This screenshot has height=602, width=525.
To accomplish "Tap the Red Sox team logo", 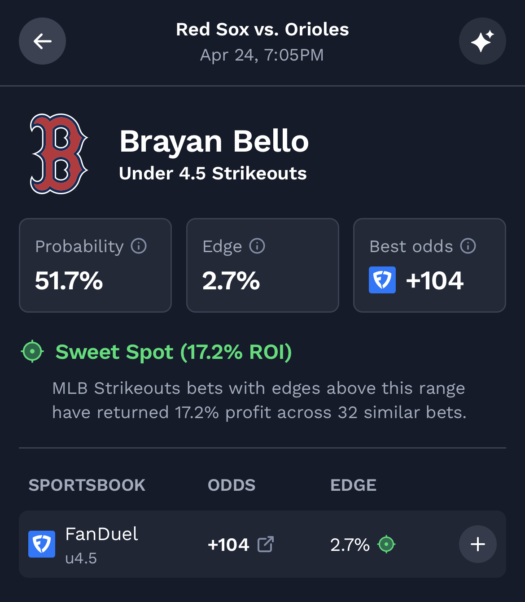I will click(59, 154).
